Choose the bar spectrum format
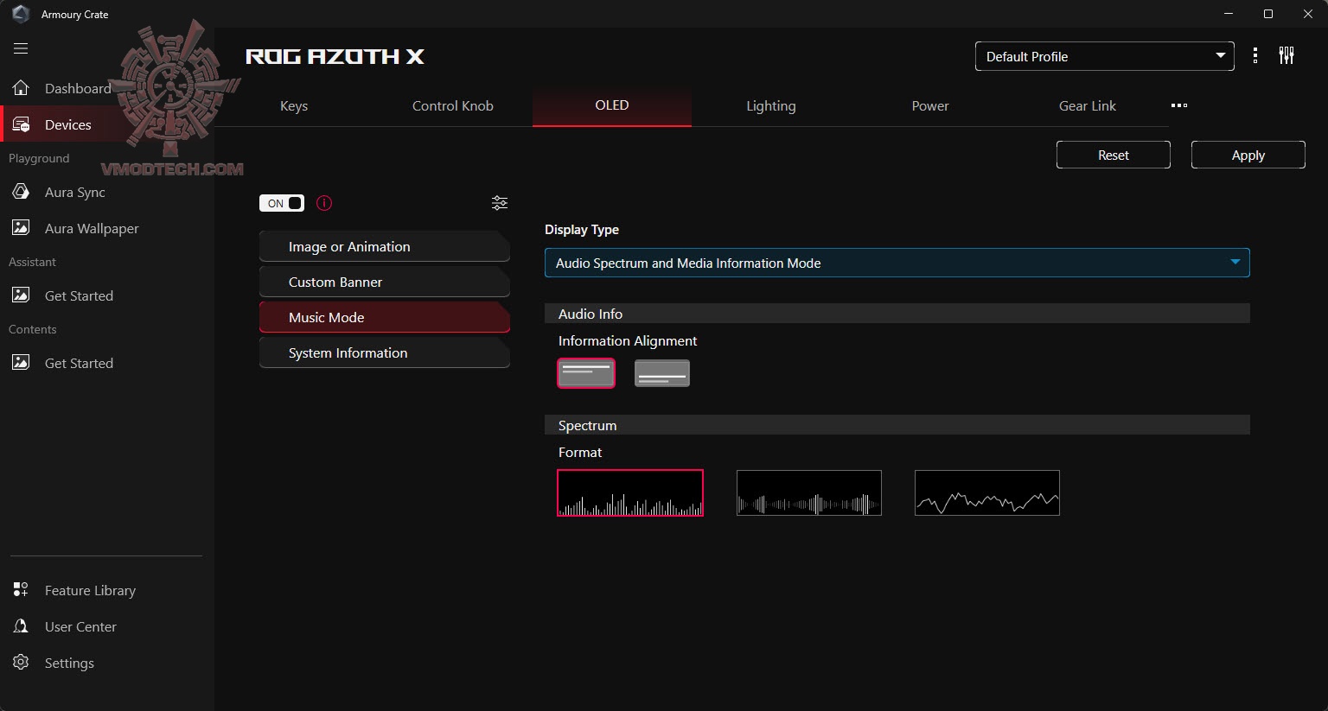 pyautogui.click(x=630, y=492)
